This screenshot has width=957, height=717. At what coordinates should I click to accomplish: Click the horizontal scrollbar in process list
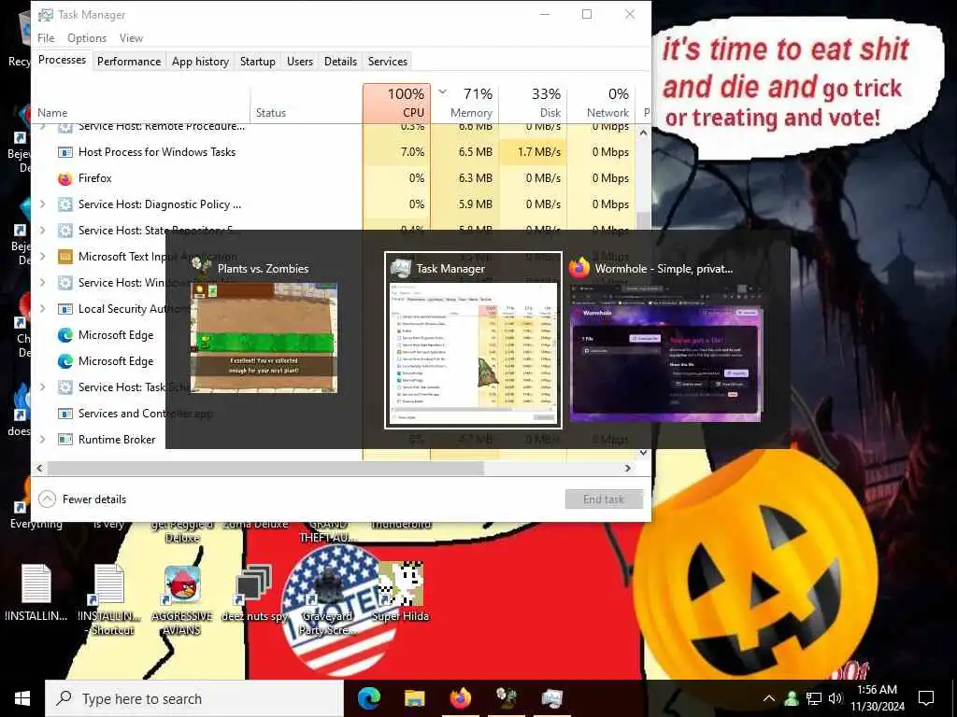point(265,469)
